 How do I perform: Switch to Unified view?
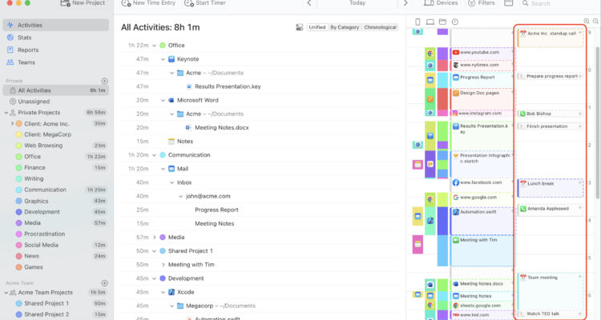coord(317,27)
